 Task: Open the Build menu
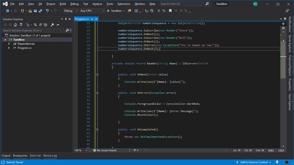[x=62, y=4]
